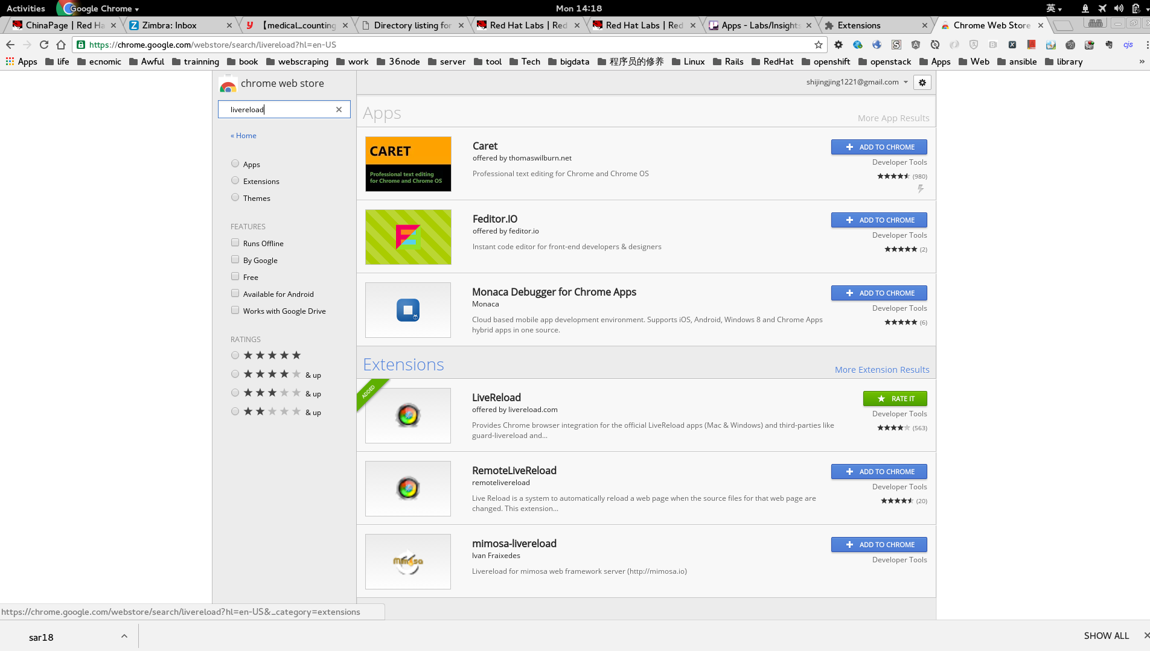Close the ChinaPage Red Hat tab

113,25
